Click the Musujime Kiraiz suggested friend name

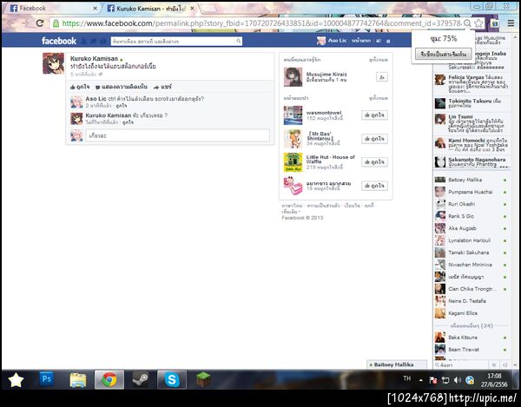[326, 74]
